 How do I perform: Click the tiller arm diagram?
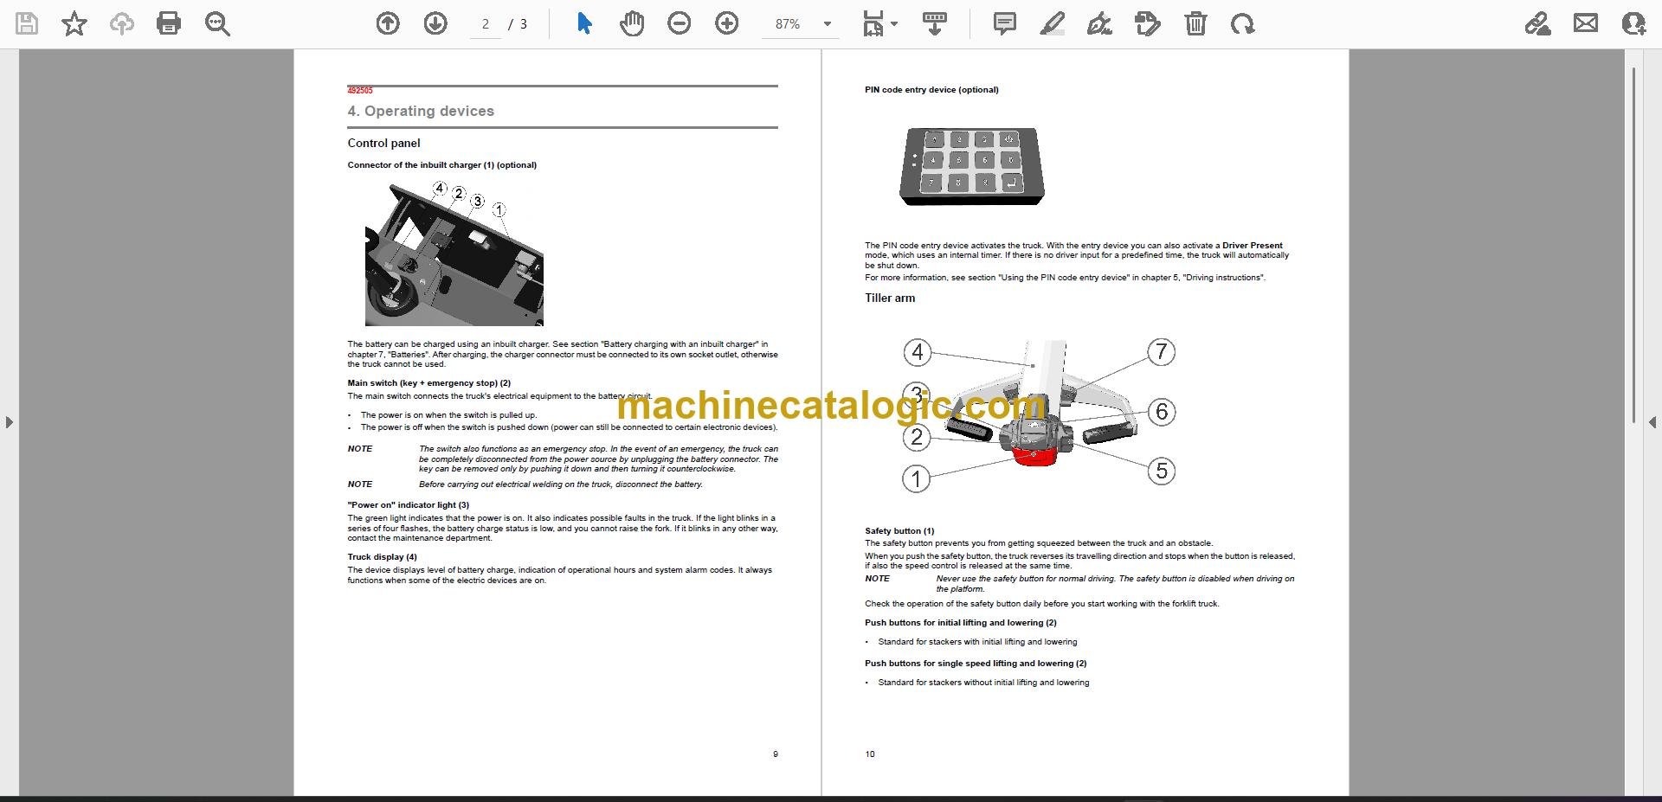point(1039,415)
